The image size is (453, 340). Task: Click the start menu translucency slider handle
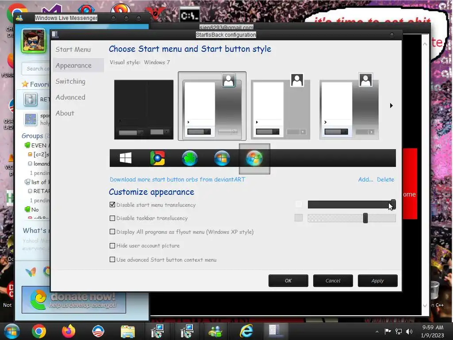tap(393, 205)
